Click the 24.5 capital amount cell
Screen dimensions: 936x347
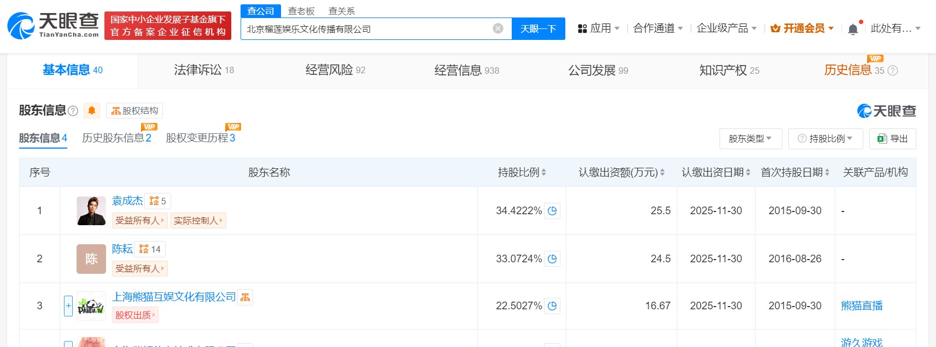coord(660,259)
